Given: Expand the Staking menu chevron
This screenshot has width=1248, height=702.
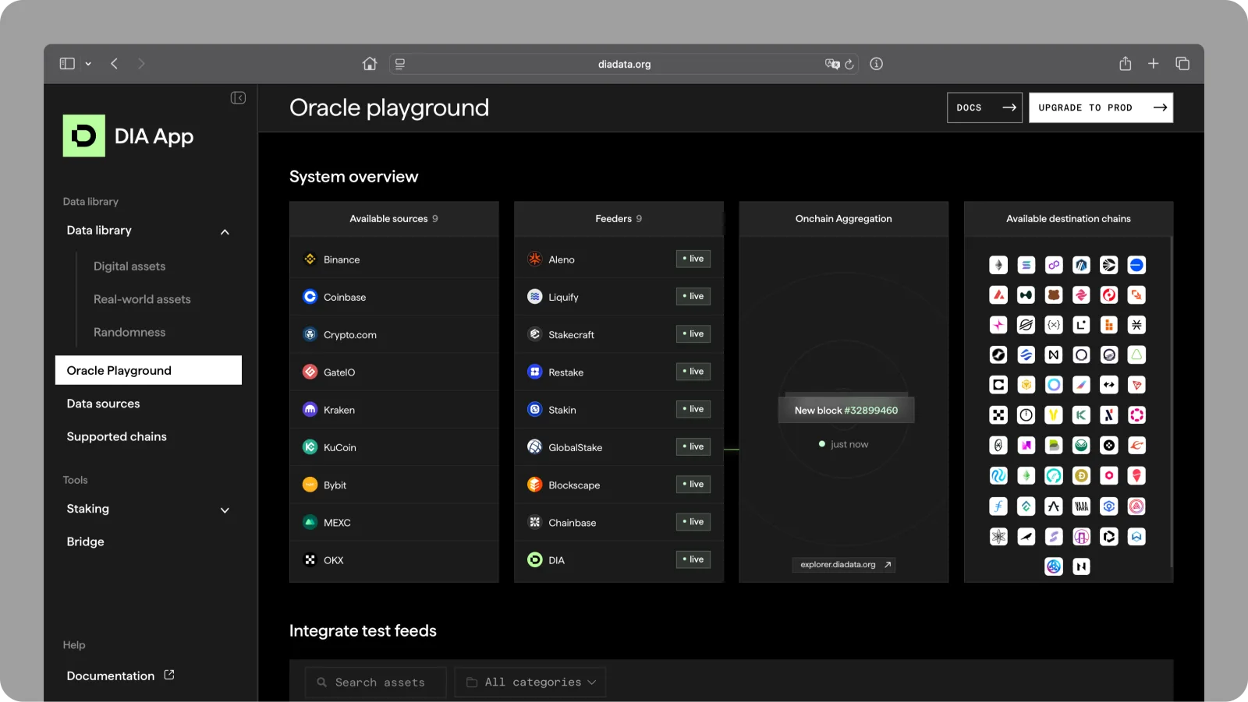Looking at the screenshot, I should [225, 510].
